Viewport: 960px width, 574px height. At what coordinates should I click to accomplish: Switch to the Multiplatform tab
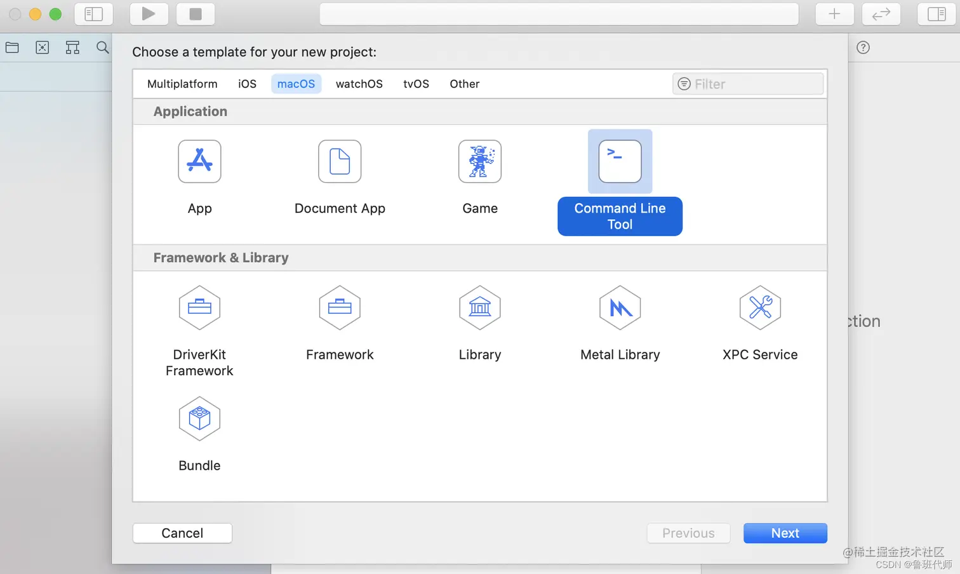tap(182, 84)
